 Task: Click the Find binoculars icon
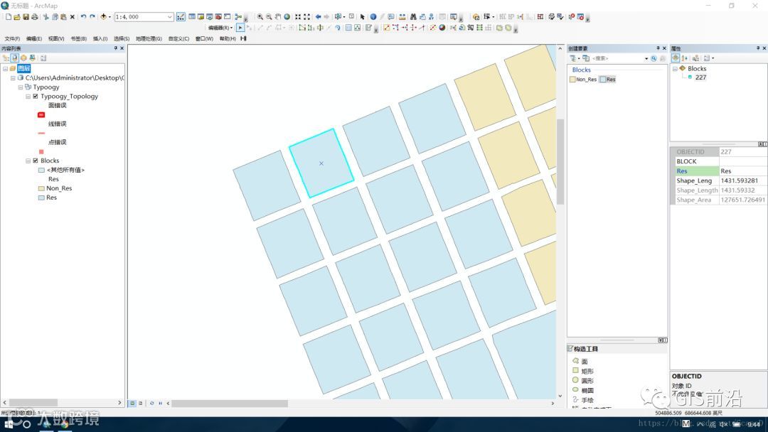coord(413,16)
